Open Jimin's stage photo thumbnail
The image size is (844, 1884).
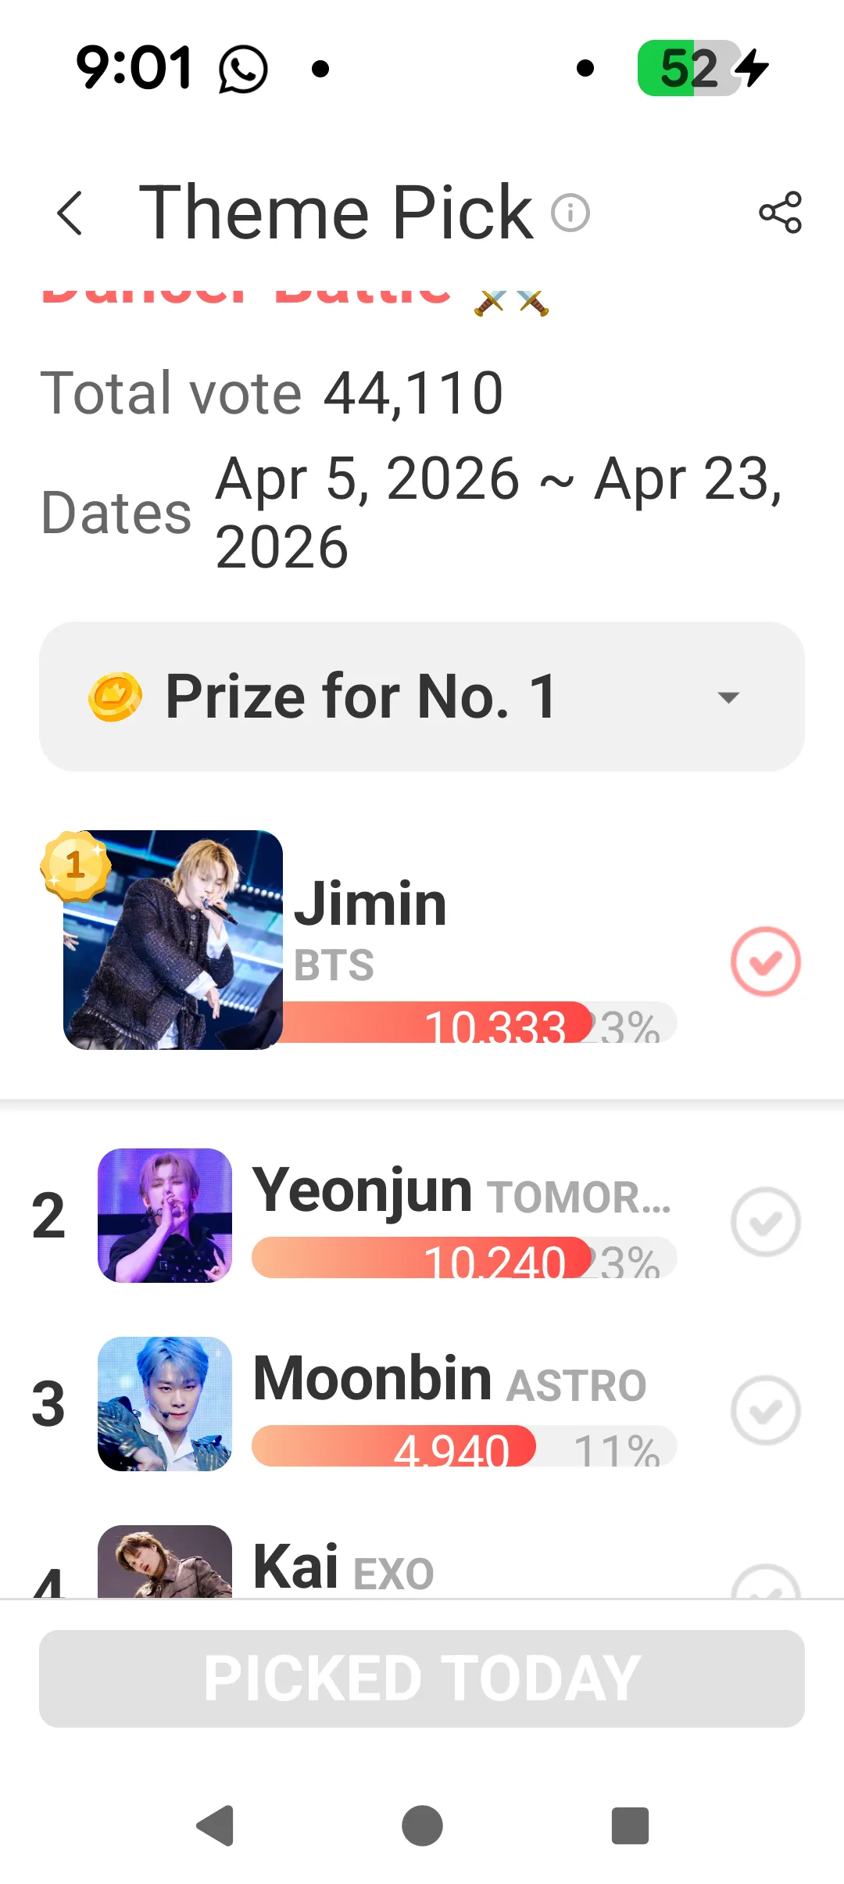click(x=173, y=940)
